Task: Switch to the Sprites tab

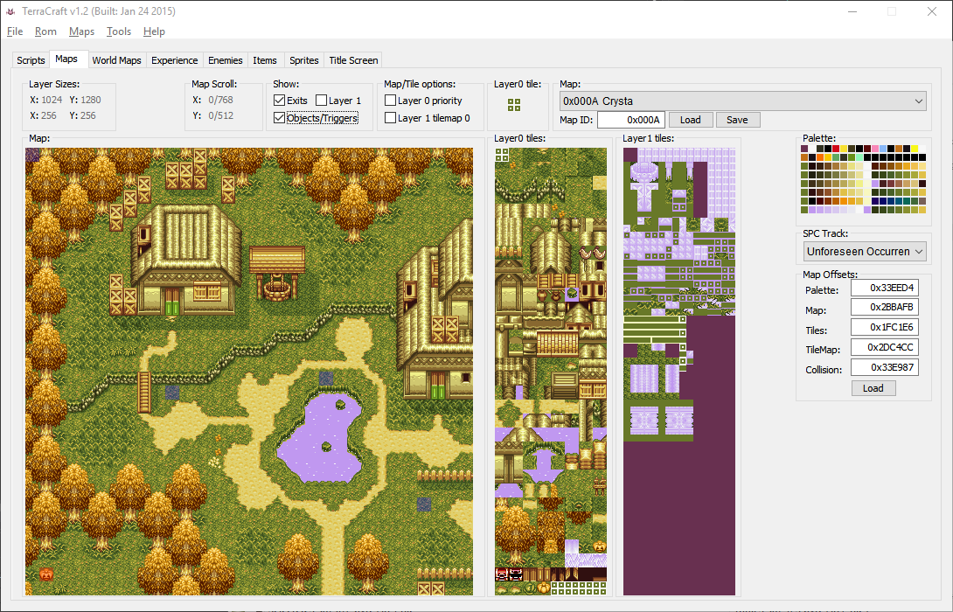Action: pyautogui.click(x=304, y=60)
